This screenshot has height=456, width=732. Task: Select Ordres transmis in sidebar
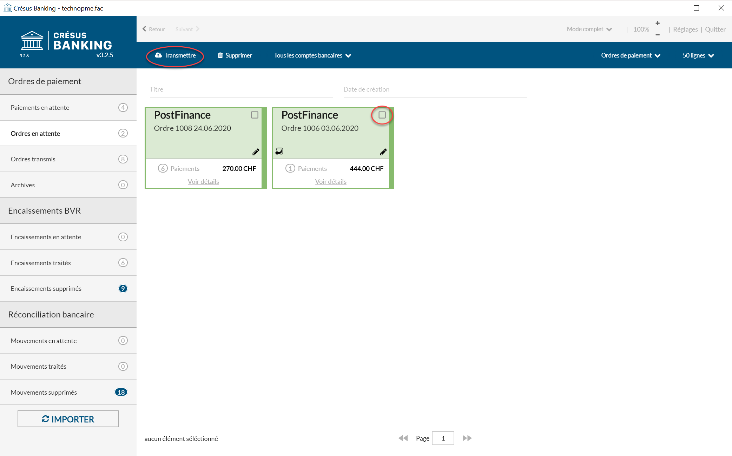[68, 159]
